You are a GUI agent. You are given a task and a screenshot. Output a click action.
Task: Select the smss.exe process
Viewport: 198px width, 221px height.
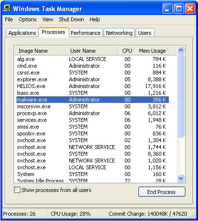92,127
